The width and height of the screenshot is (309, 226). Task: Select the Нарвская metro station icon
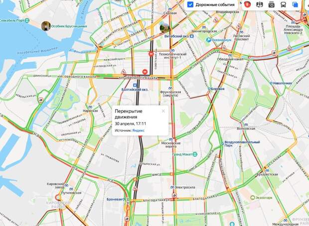tap(90, 107)
